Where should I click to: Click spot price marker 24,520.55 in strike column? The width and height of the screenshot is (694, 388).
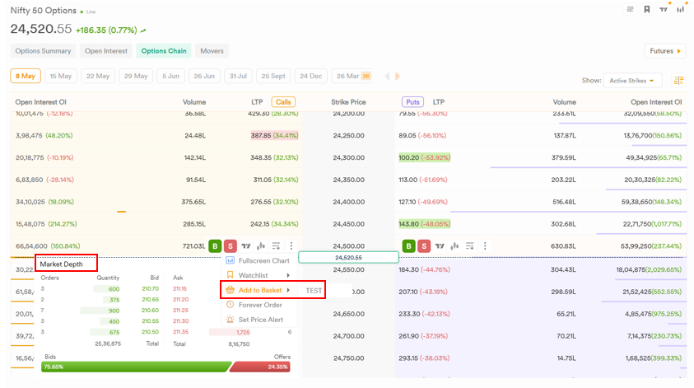(x=348, y=257)
